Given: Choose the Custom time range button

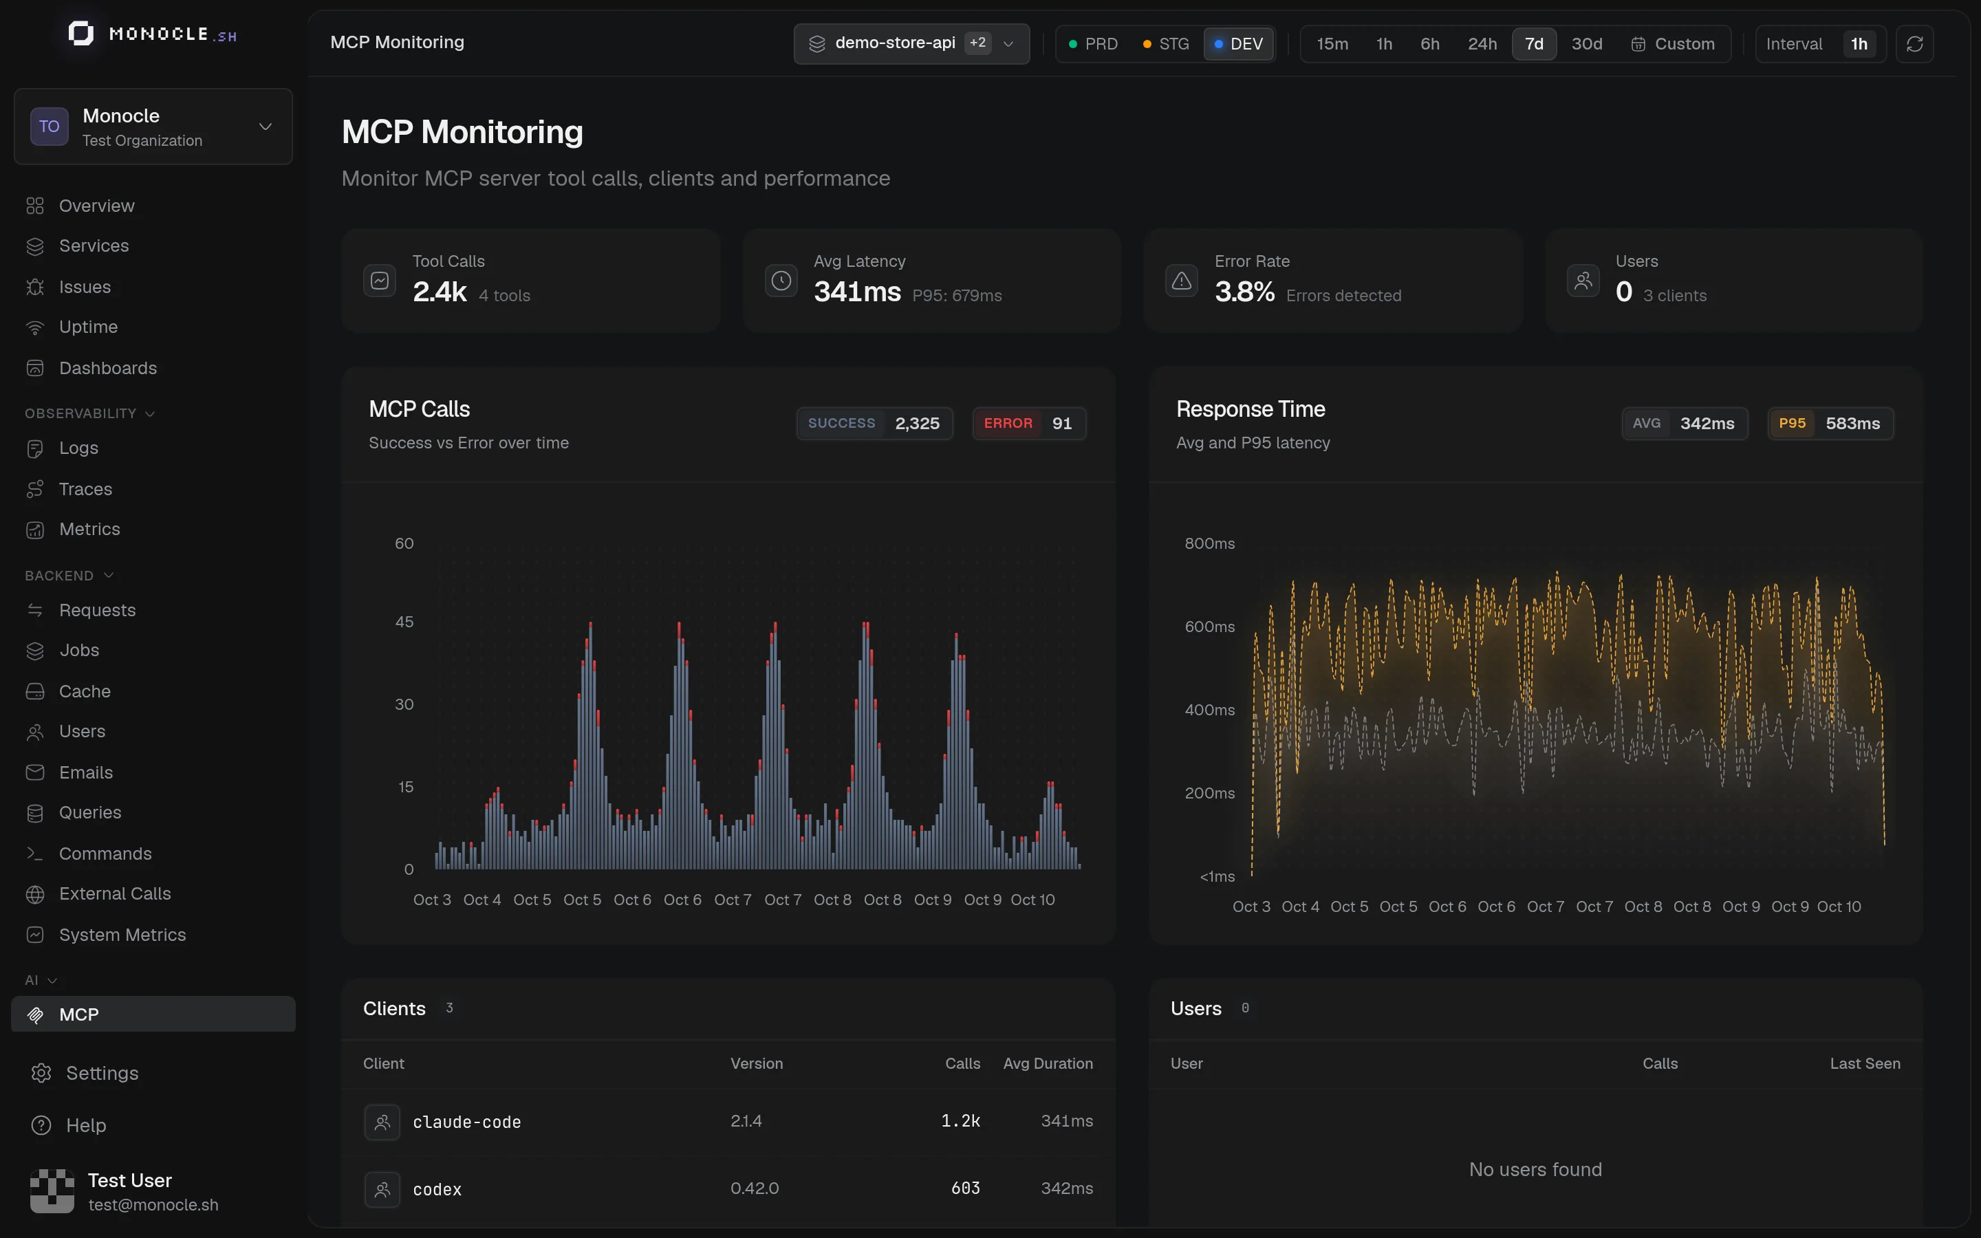Looking at the screenshot, I should pos(1672,43).
